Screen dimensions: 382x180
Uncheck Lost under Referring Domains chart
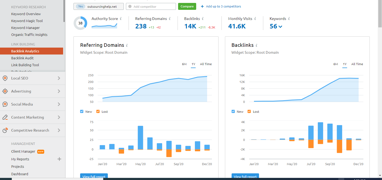click(98, 111)
